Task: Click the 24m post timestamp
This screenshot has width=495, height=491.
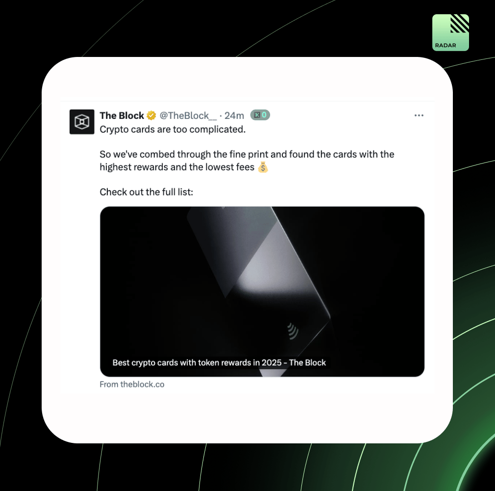Action: pos(234,115)
